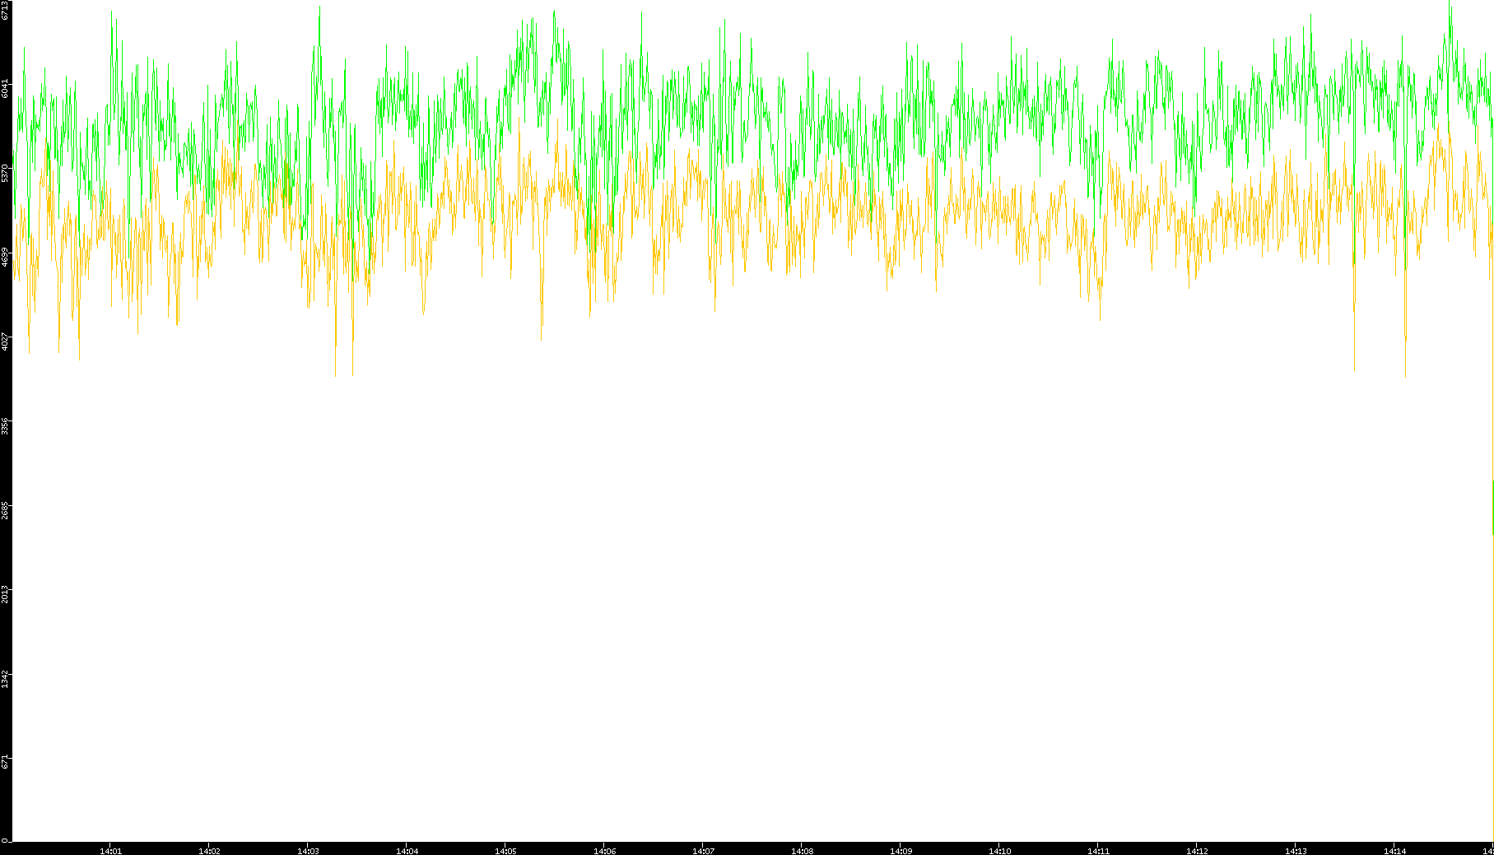Click the 14:07 time label
Viewport: 1494px width, 855px height.
[x=704, y=851]
